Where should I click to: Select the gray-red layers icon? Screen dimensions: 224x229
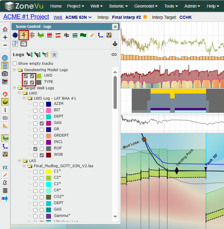coord(49,35)
